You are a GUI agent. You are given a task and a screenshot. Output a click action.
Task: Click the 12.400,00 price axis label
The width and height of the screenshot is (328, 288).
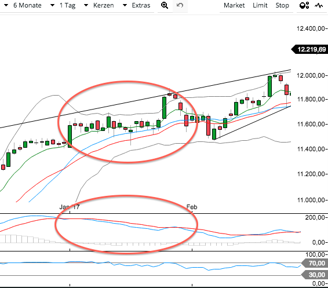[x=311, y=28]
